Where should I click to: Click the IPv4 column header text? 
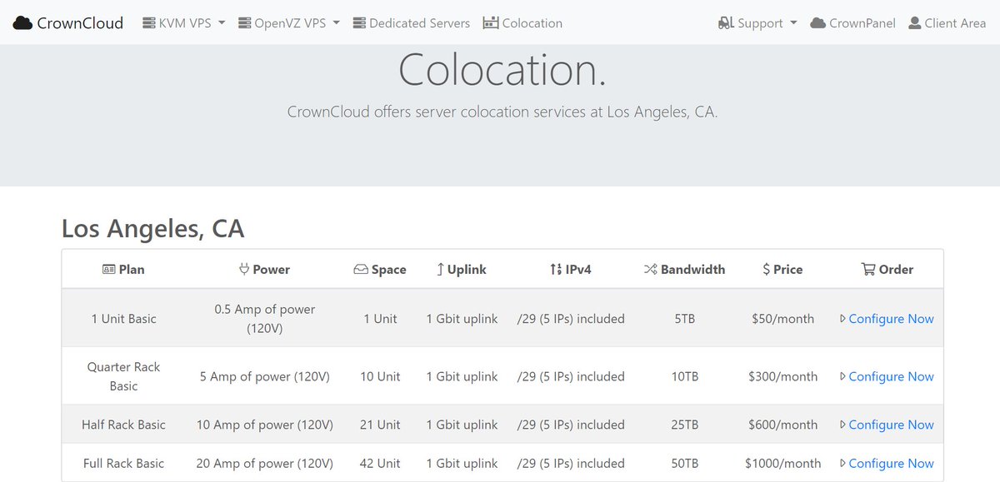(578, 270)
